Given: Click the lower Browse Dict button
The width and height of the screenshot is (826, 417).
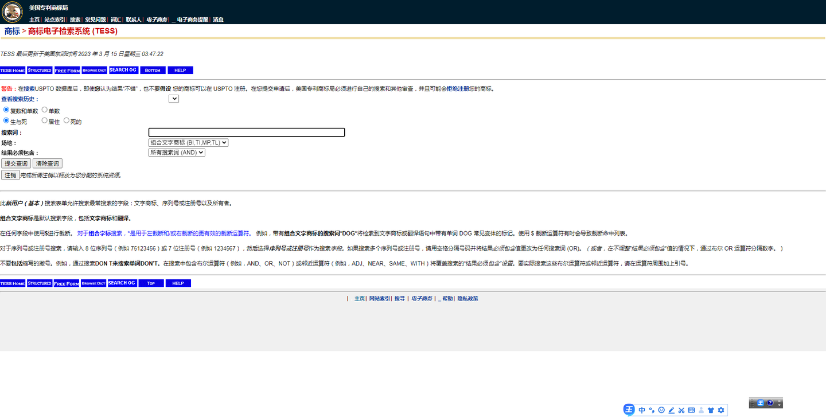Looking at the screenshot, I should pyautogui.click(x=93, y=283).
